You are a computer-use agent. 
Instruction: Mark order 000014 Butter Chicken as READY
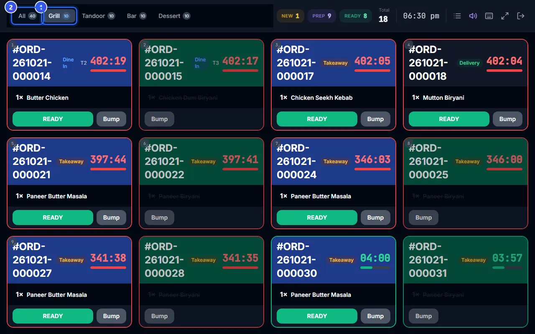point(53,119)
